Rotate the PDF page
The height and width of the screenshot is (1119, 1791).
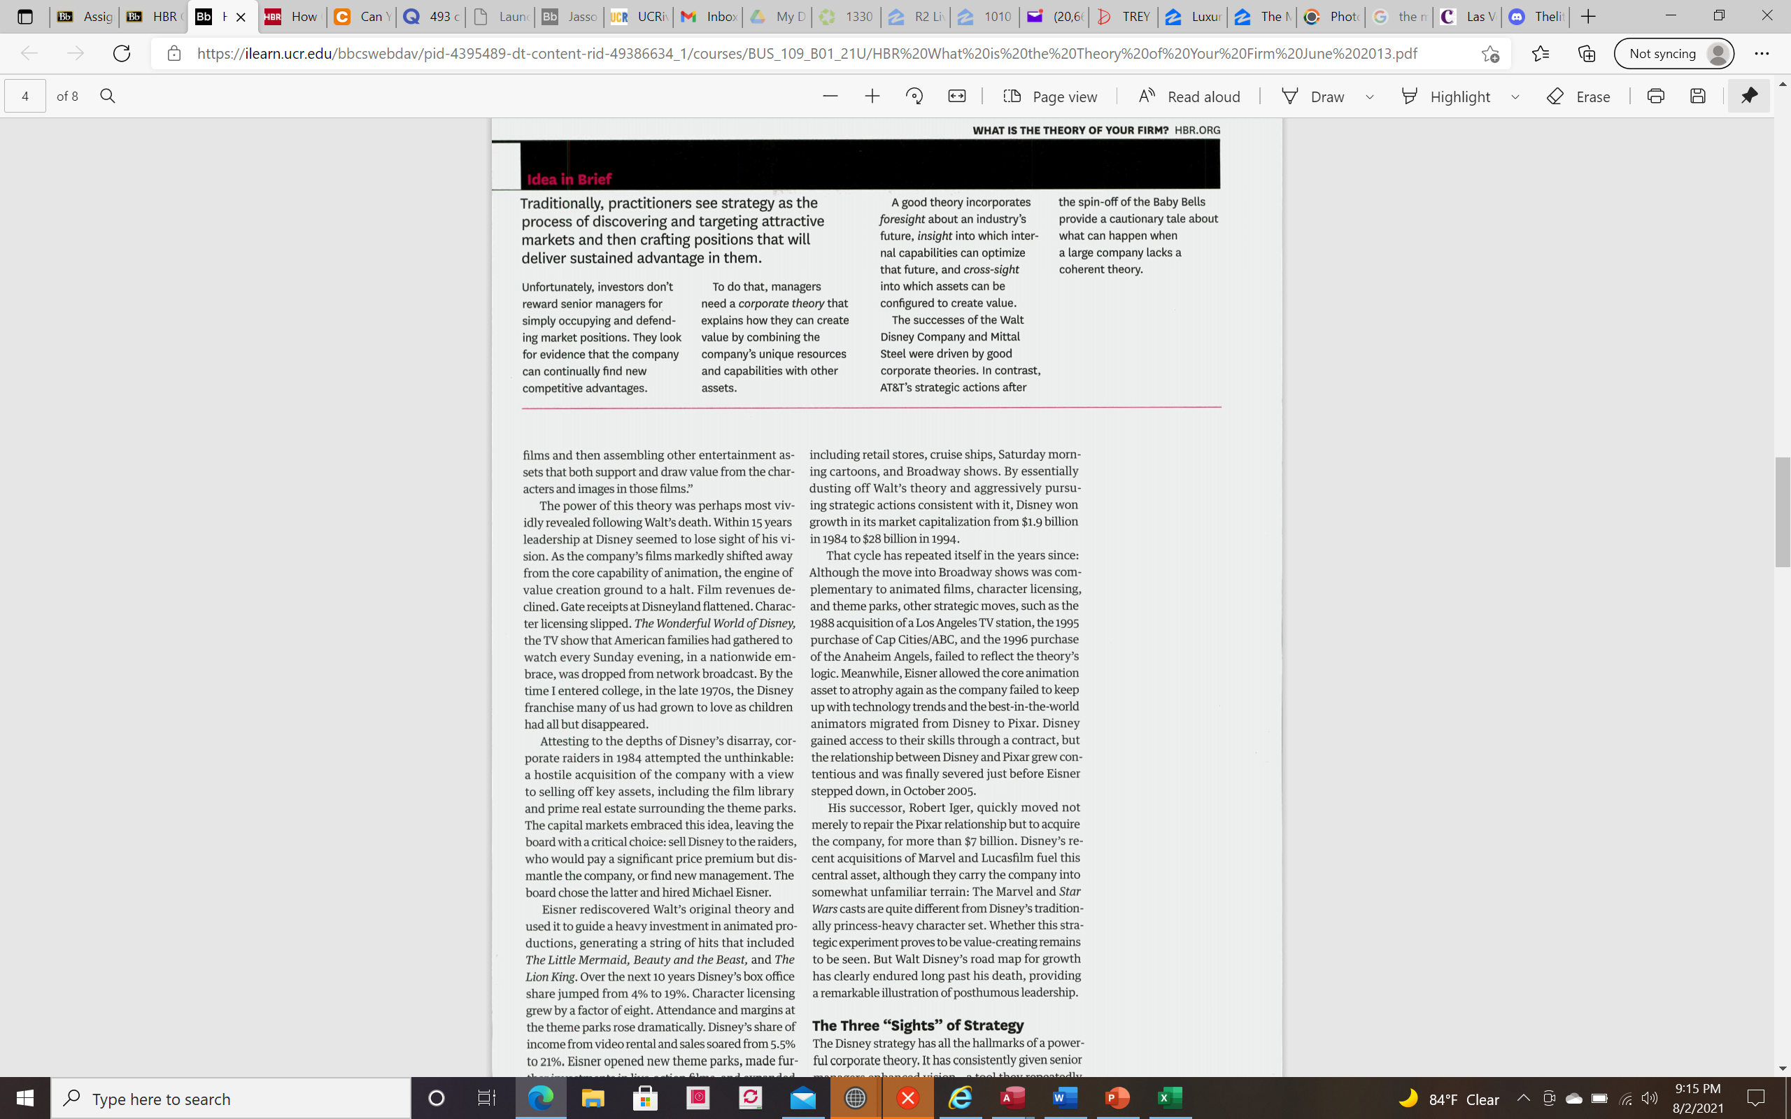[x=915, y=97]
